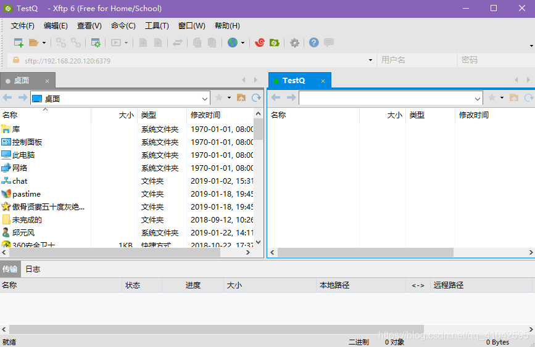Click the synchronize transfer arrows icon

(x=178, y=43)
